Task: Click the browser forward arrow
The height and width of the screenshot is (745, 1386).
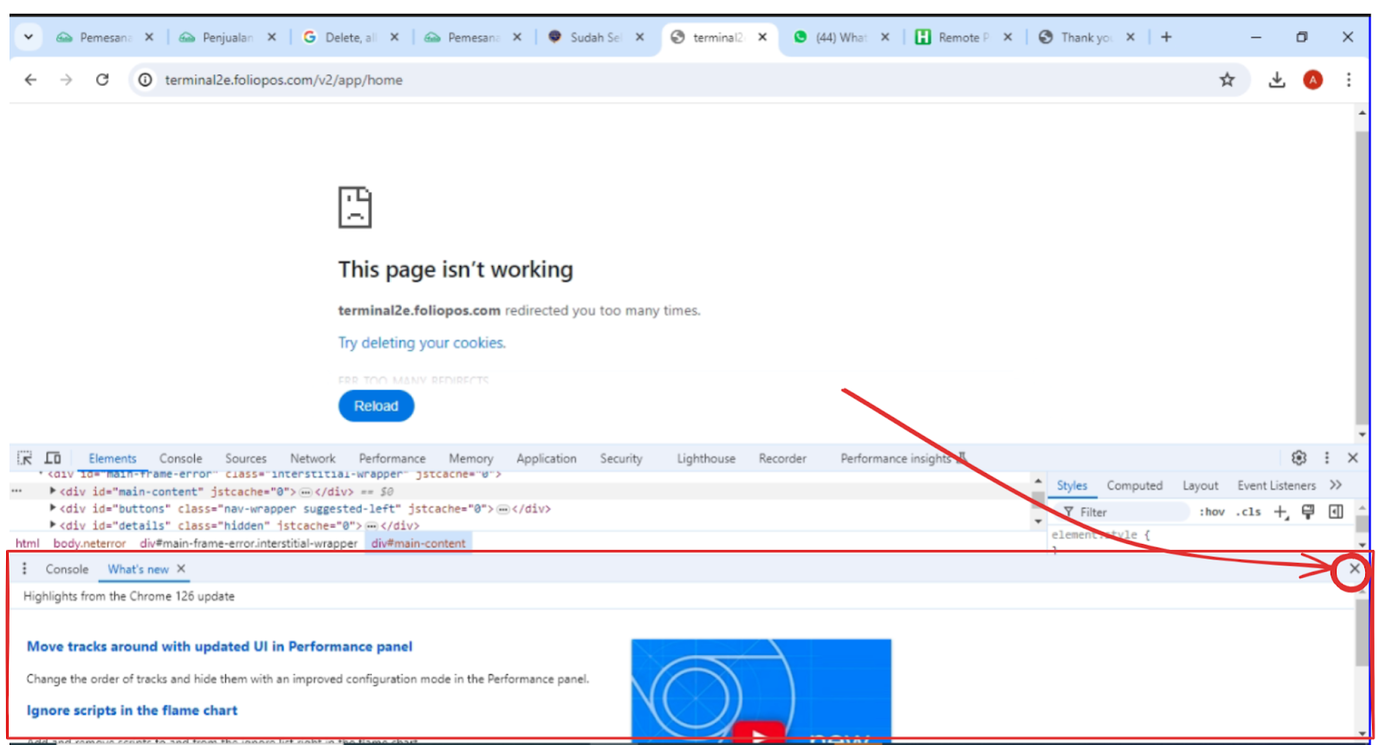Action: coord(67,80)
